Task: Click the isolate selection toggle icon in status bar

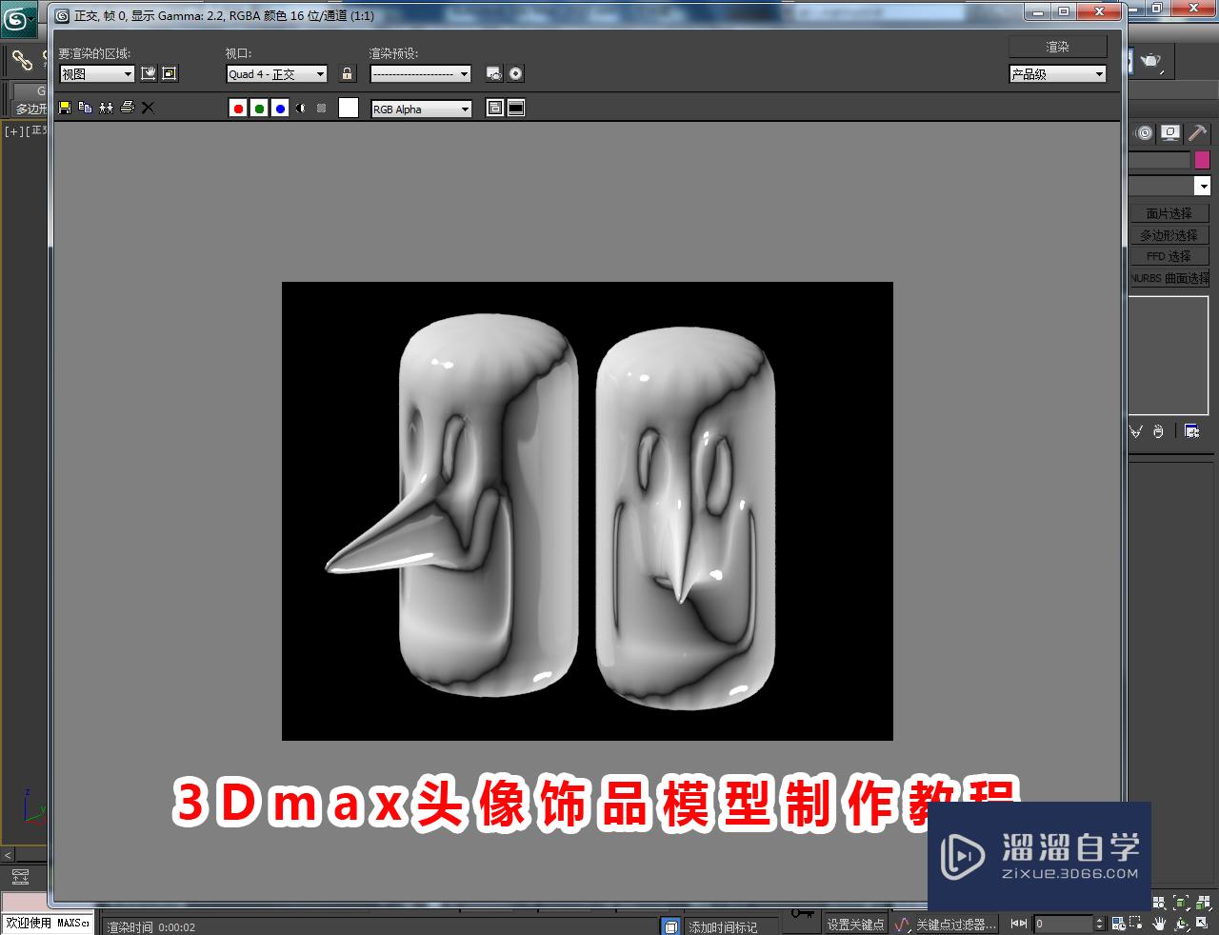Action: pyautogui.click(x=671, y=926)
